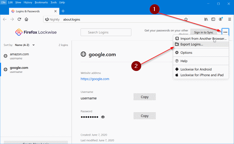Open the Library toolbar icon
The height and width of the screenshot is (144, 234).
coord(206,19)
